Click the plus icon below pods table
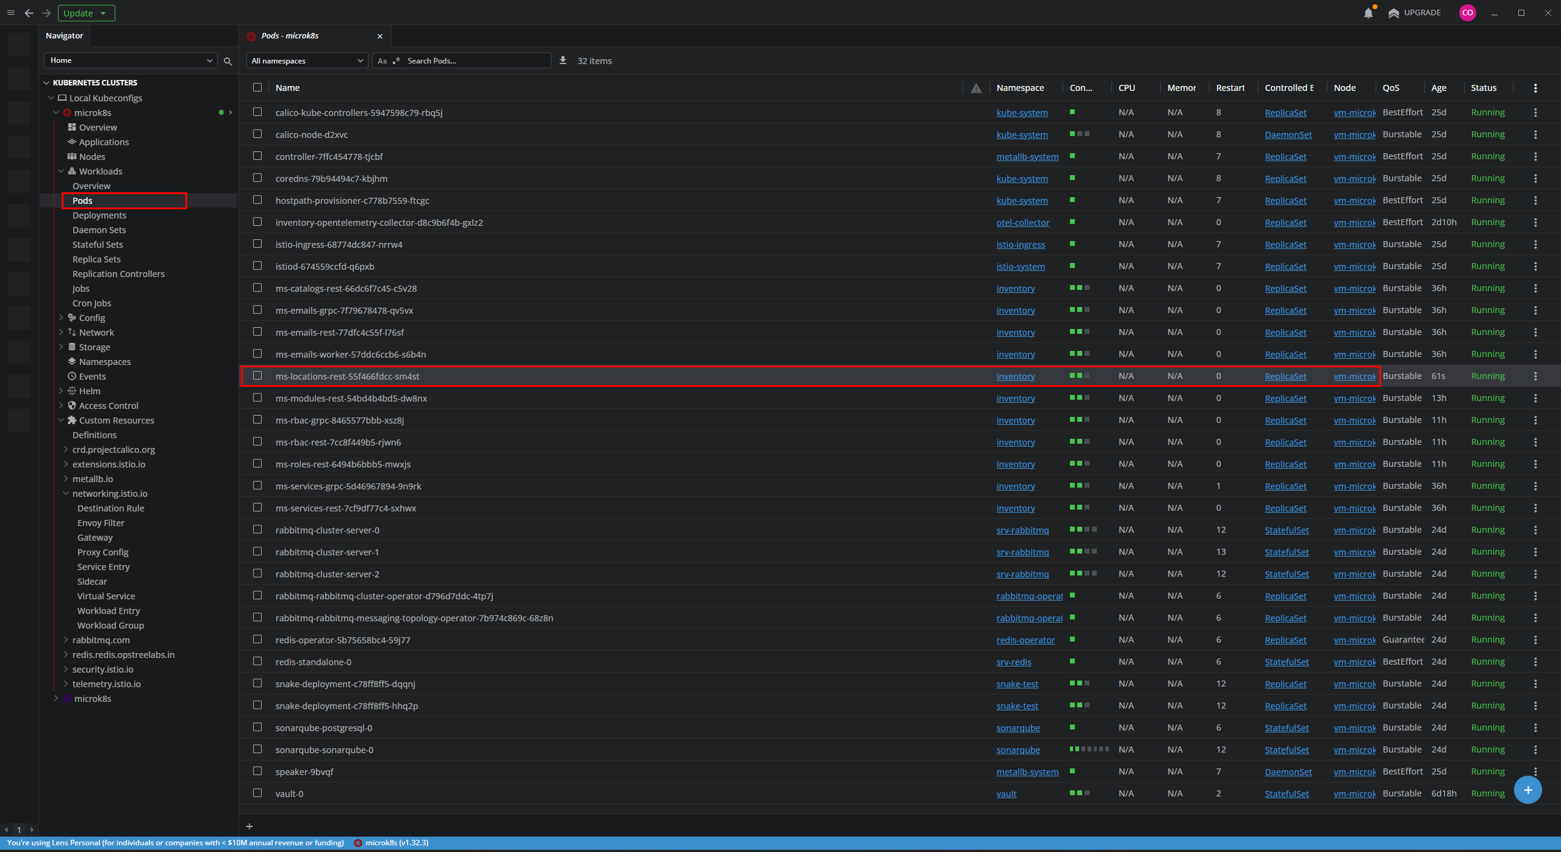 (249, 826)
